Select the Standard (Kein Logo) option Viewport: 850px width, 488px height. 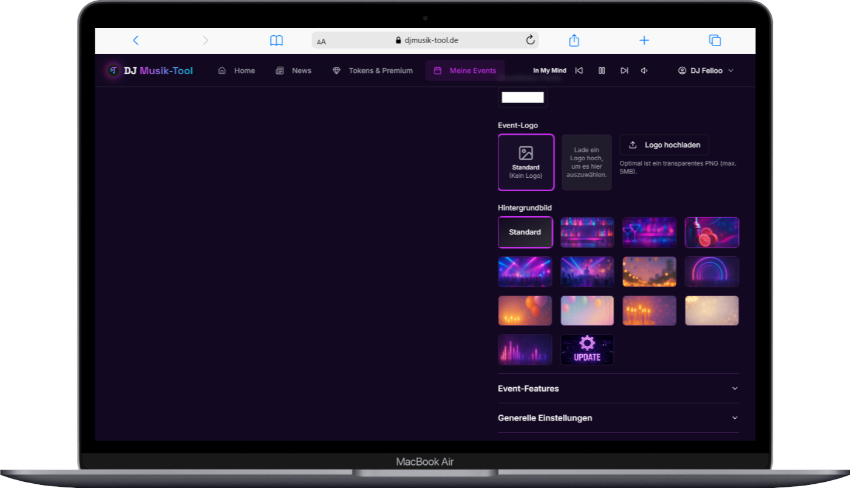[526, 162]
